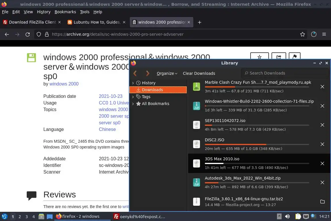Click the Library forward arrow
This screenshot has height=221, width=331.
click(148, 73)
